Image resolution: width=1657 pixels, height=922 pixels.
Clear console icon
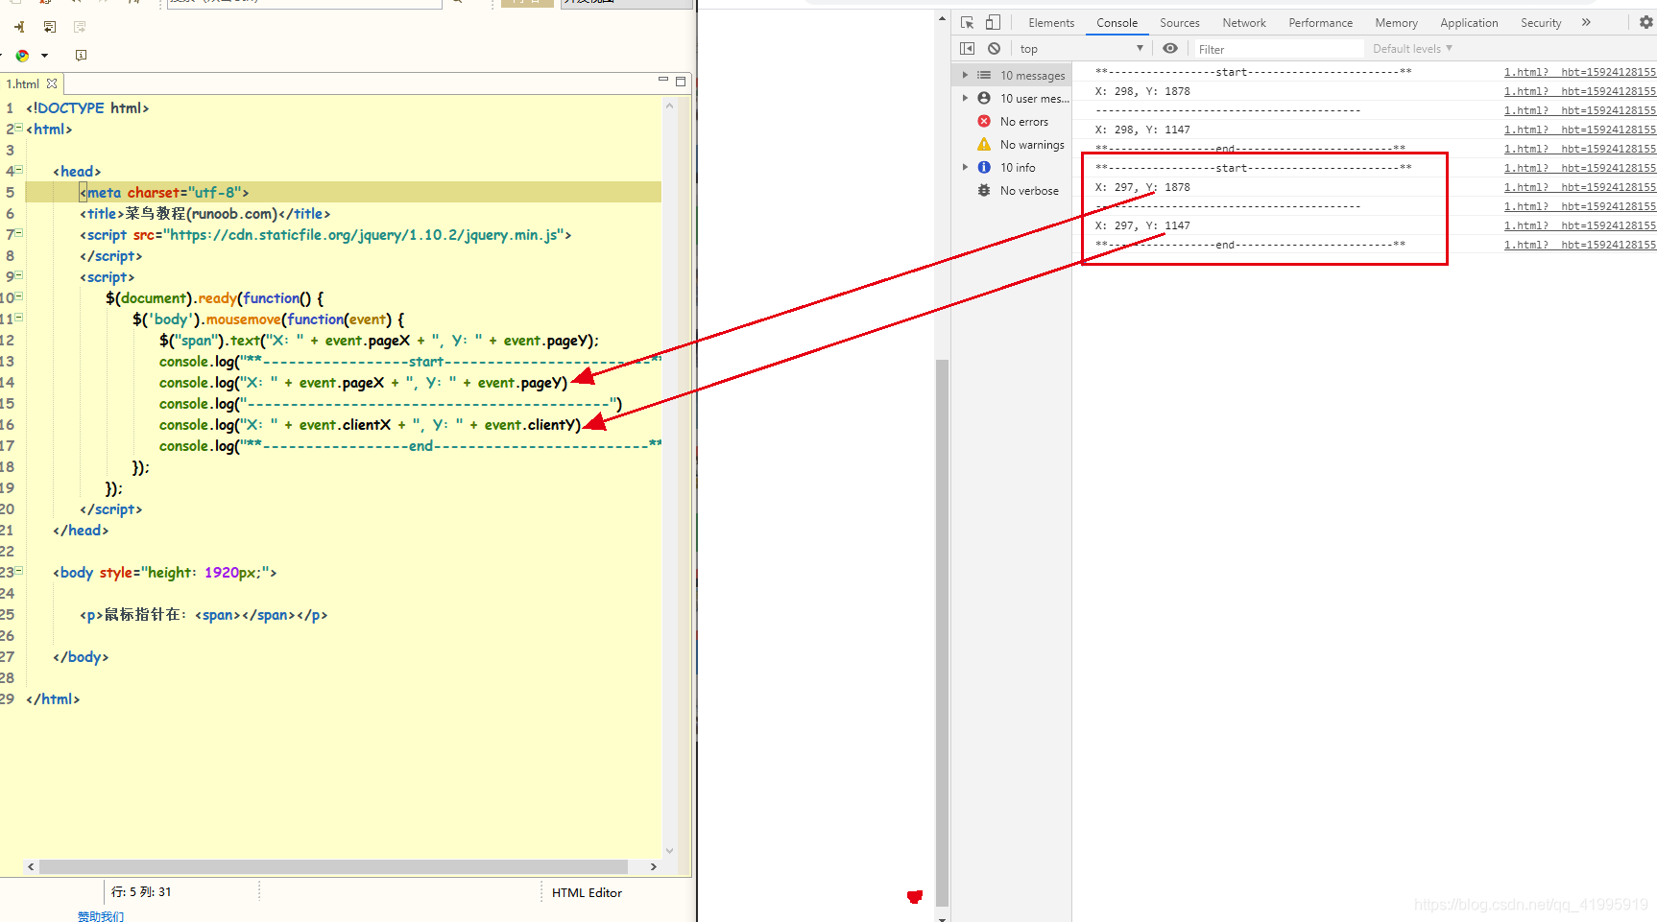pos(994,48)
